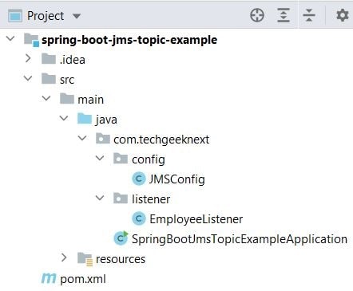Select the spring-boot-jms-topic-example root node
Screen dimensions: 353x291
click(x=129, y=40)
